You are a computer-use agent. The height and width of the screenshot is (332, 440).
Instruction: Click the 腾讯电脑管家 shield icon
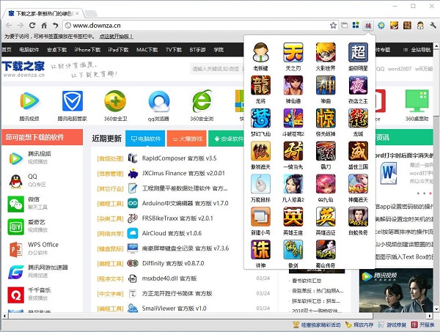pyautogui.click(x=73, y=101)
